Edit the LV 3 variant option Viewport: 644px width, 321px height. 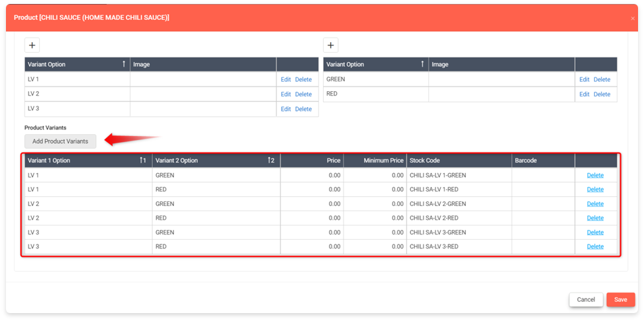[x=285, y=109]
